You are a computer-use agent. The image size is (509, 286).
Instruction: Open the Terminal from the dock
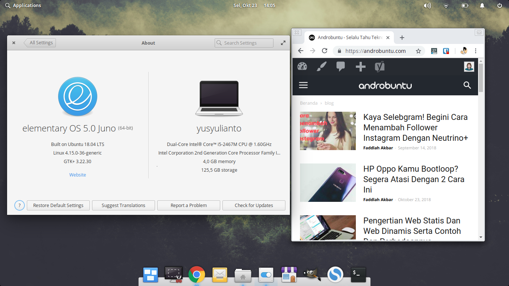click(x=358, y=274)
